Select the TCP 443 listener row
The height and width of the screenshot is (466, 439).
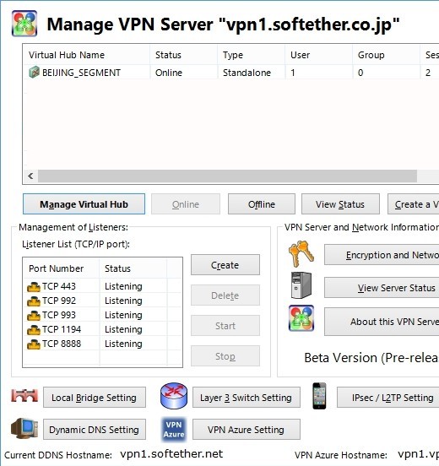click(x=102, y=286)
